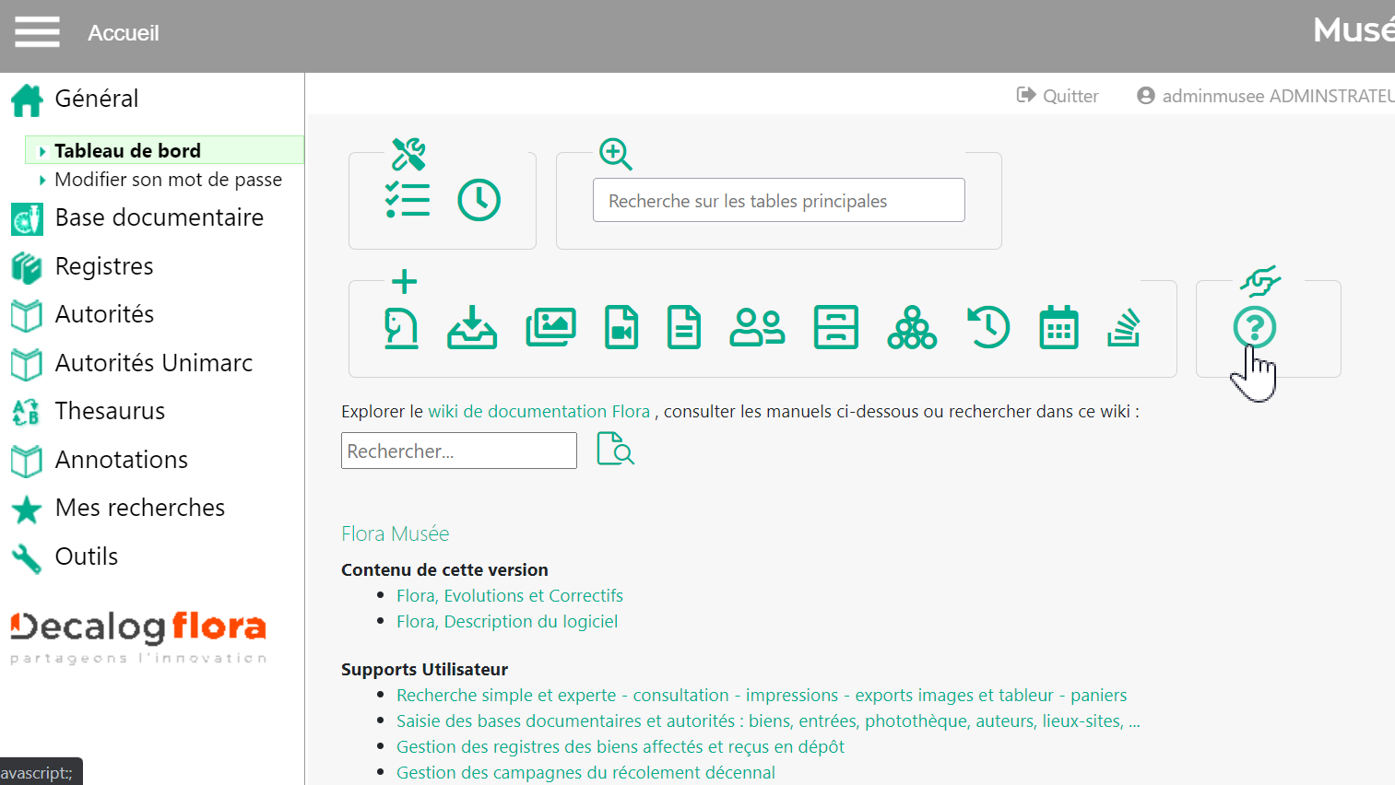
Task: Click the checklist tasks icon
Action: click(408, 200)
